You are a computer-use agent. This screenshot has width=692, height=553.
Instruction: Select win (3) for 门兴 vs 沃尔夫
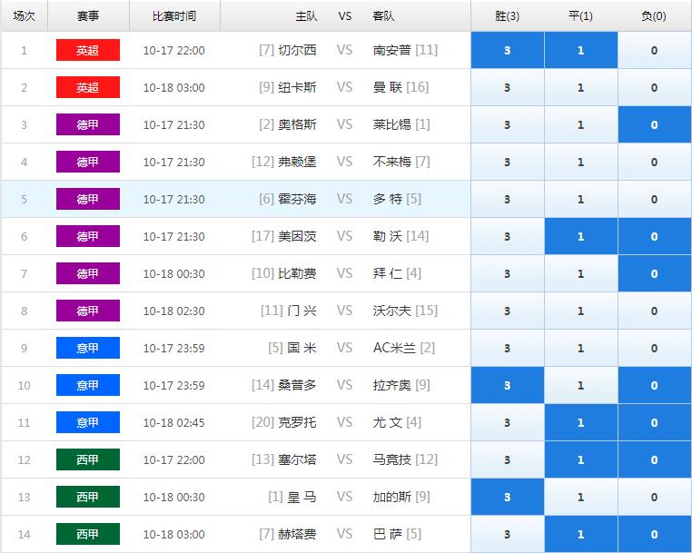coord(507,311)
